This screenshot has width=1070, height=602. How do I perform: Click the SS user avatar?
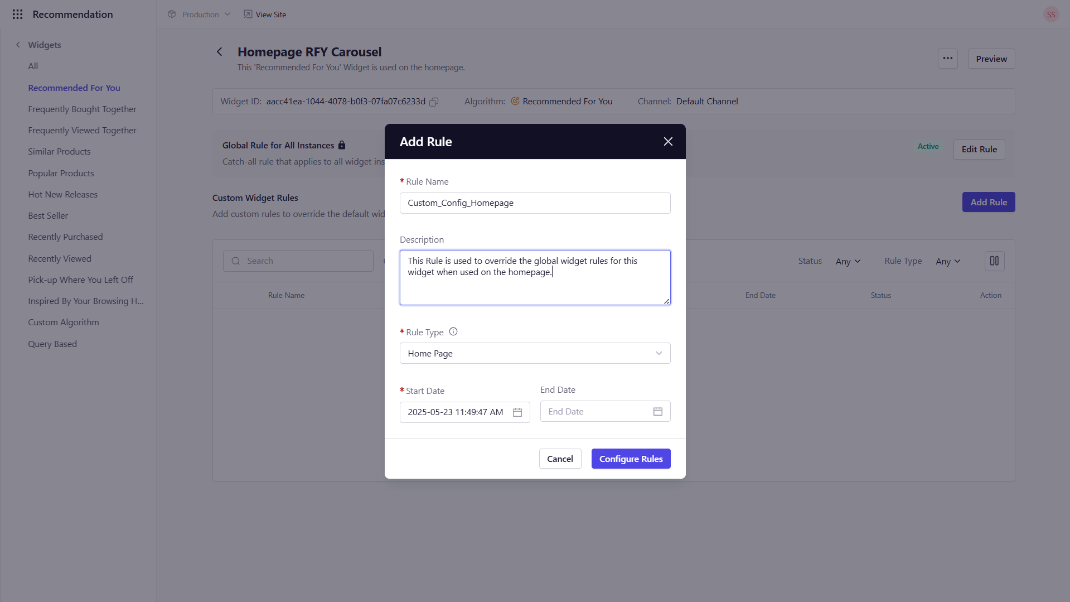pyautogui.click(x=1050, y=15)
